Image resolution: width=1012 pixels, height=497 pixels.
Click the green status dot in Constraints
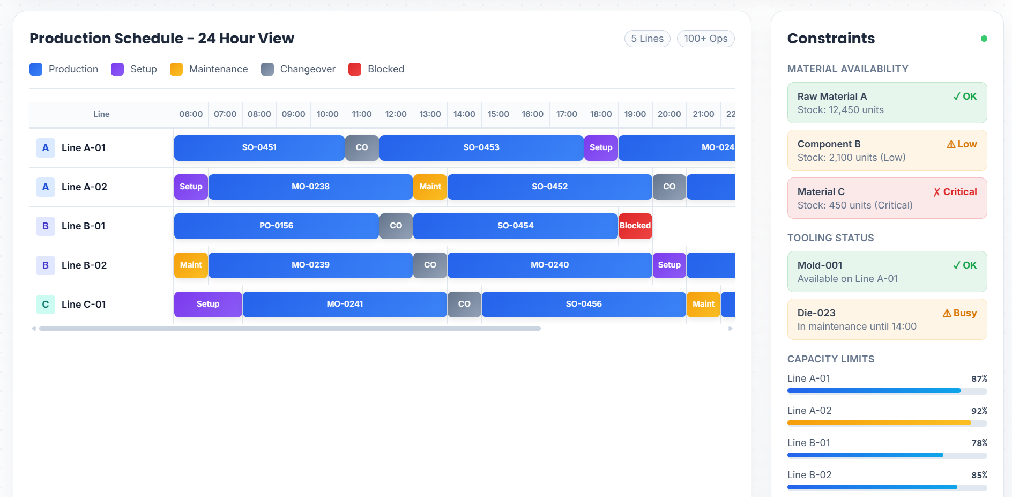click(x=984, y=39)
